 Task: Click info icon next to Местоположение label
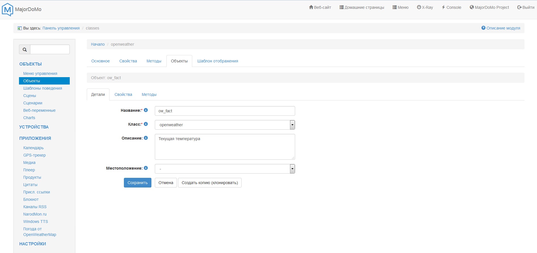pos(146,168)
